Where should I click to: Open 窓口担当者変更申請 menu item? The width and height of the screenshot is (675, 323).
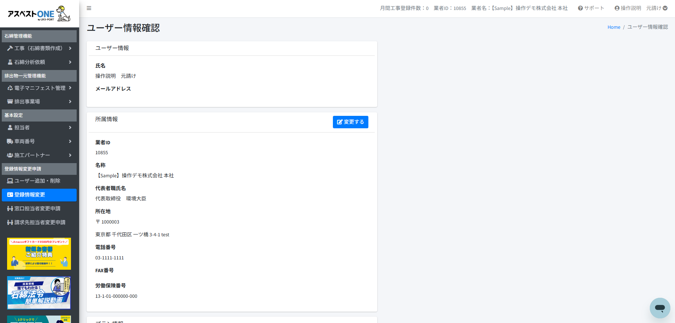pyautogui.click(x=37, y=209)
